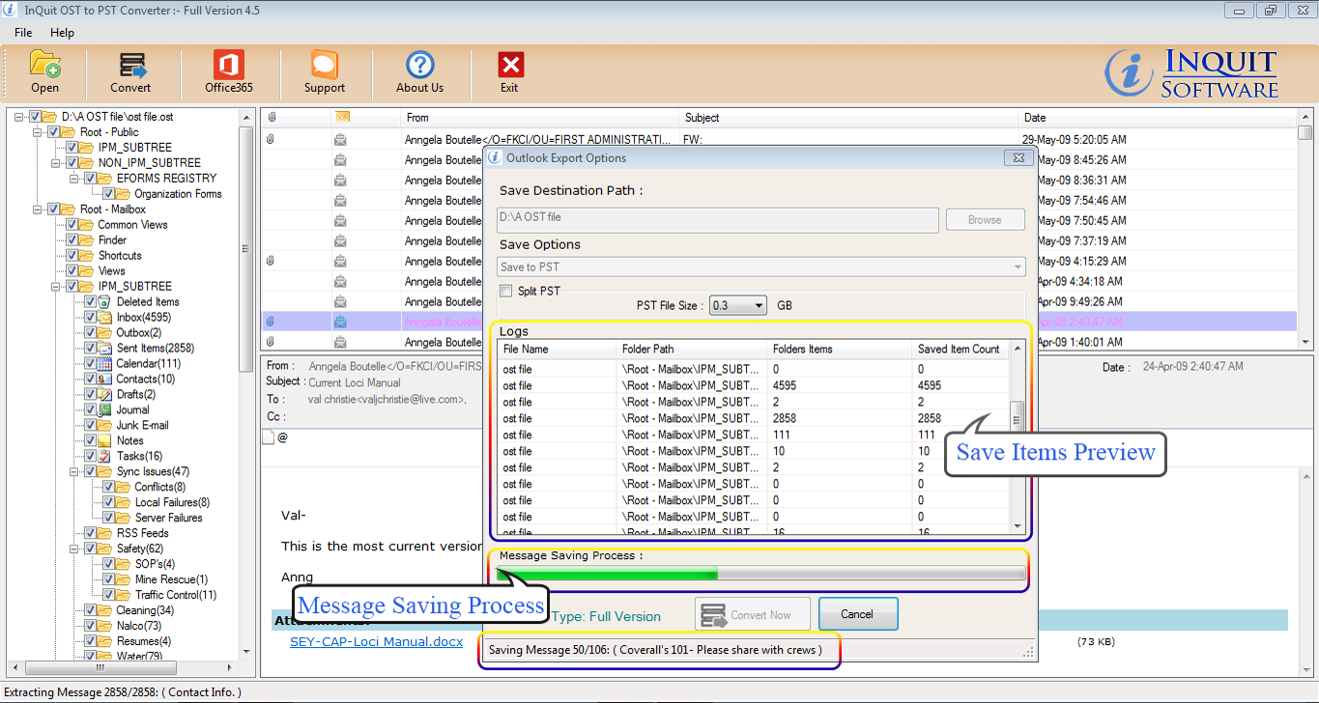Click the Convert toolbar icon
Image resolution: width=1319 pixels, height=703 pixels.
(x=130, y=66)
